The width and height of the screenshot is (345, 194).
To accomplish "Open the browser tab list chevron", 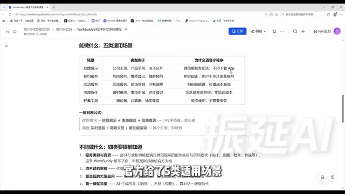I will 4,7.
